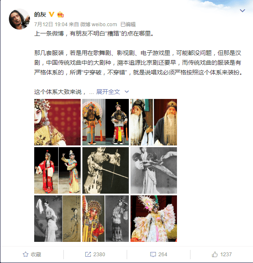The width and height of the screenshot is (253, 263).
Task: Open black-and-white thumbnail of performer with sword
Action: [x=106, y=170]
